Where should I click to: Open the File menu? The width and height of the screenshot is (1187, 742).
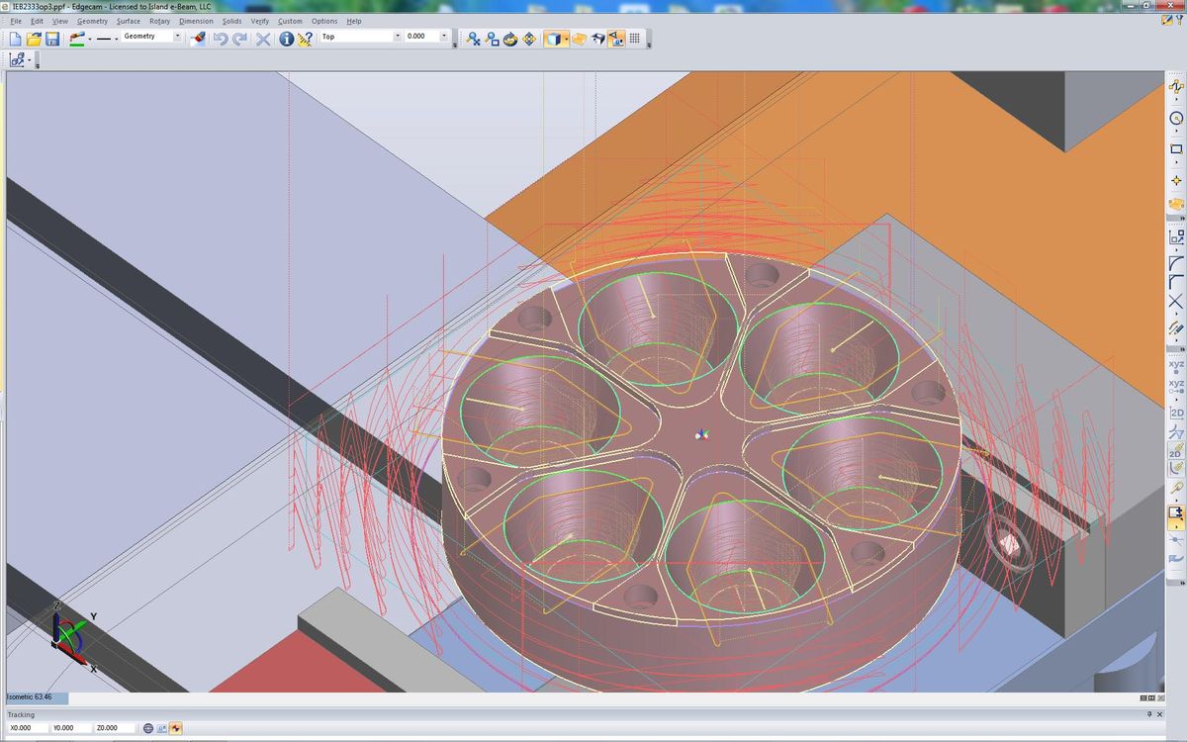(16, 21)
